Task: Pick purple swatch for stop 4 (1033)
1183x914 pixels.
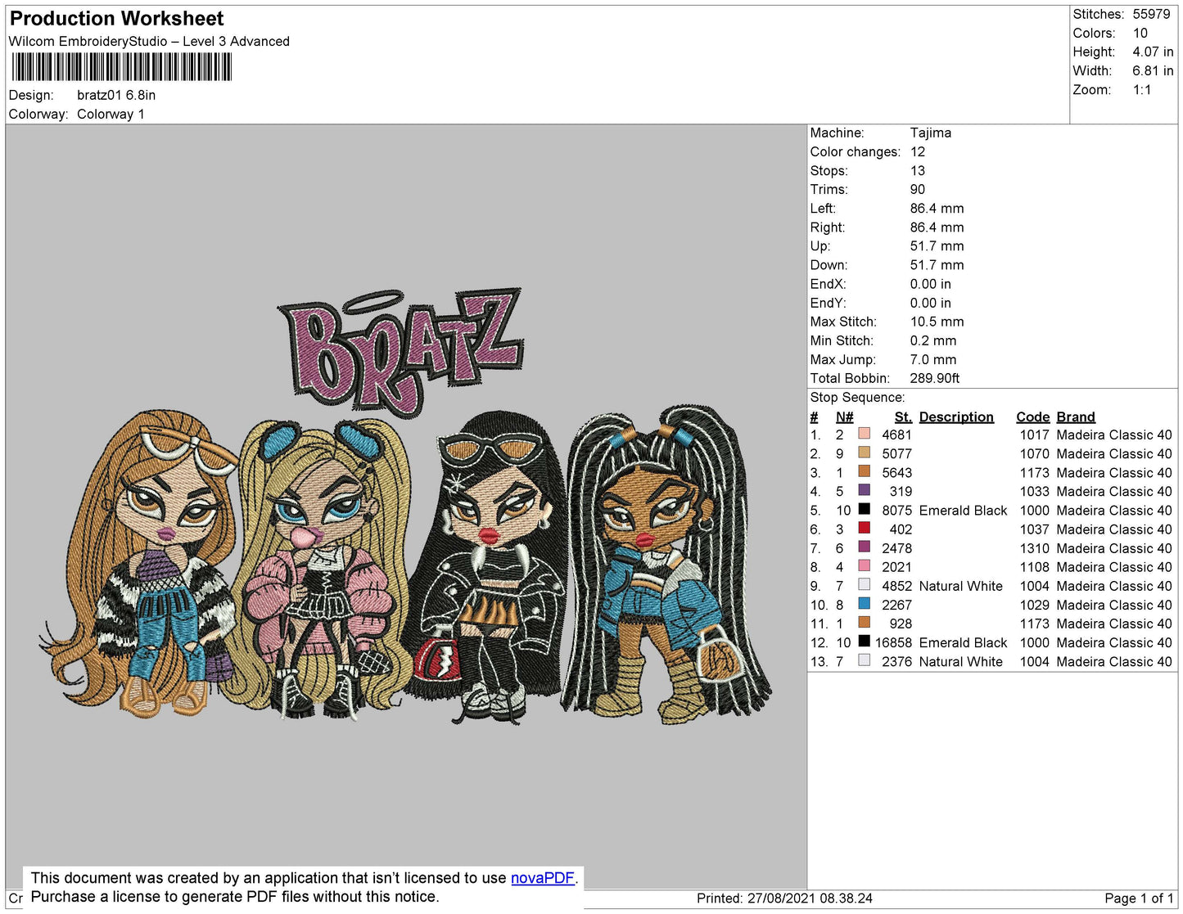Action: click(x=864, y=490)
